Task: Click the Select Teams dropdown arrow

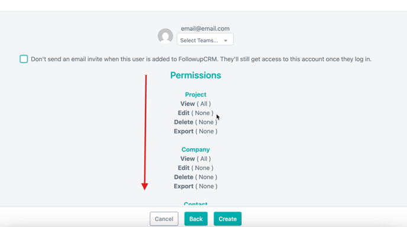Action: [x=225, y=41]
